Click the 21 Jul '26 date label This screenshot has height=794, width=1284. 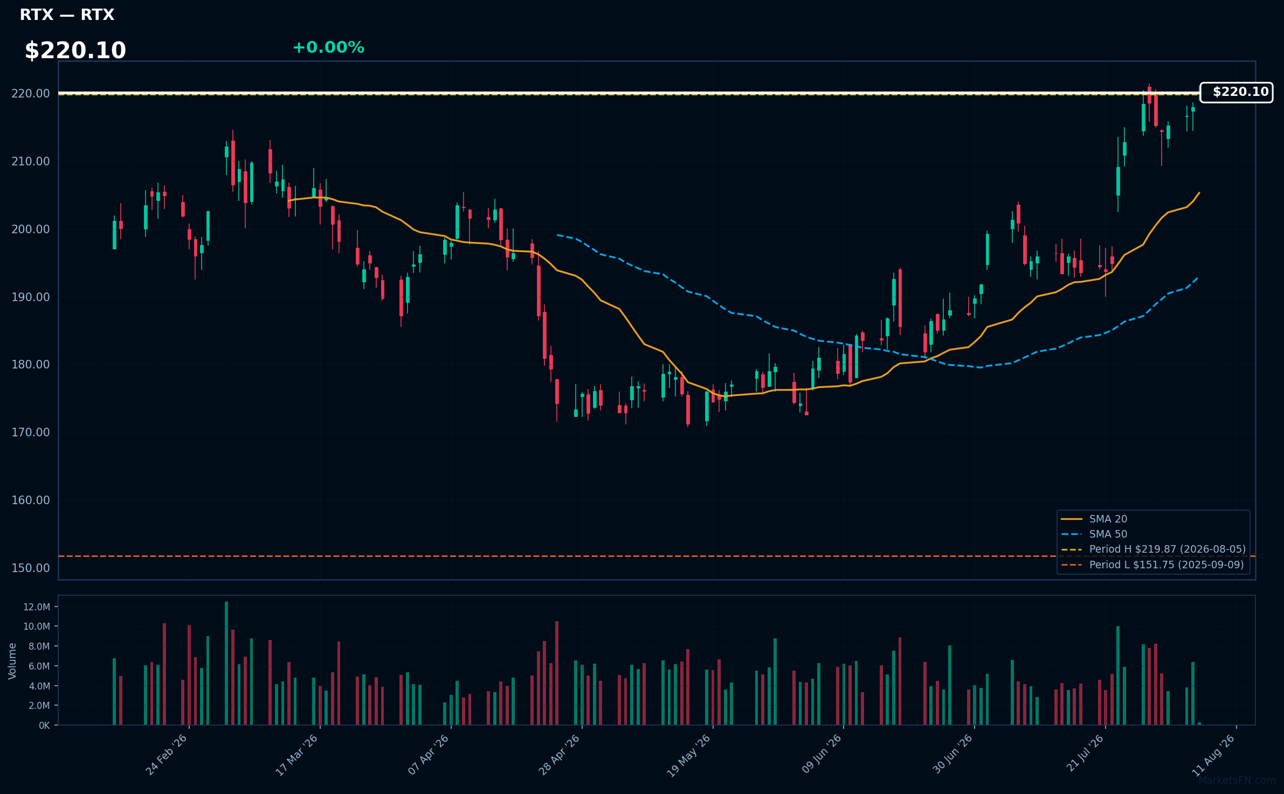[1085, 754]
